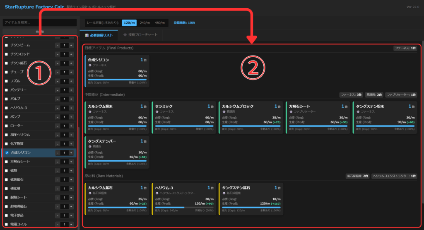This screenshot has width=424, height=230.
Task: Click the gear icon on the カルシウムブロック card
Action: (x=224, y=112)
